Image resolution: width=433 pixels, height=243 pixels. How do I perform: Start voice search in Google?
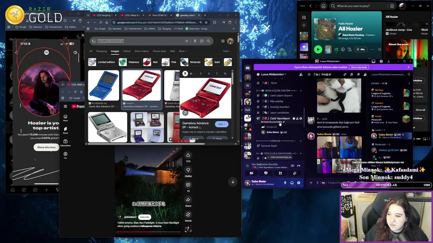tap(195, 41)
